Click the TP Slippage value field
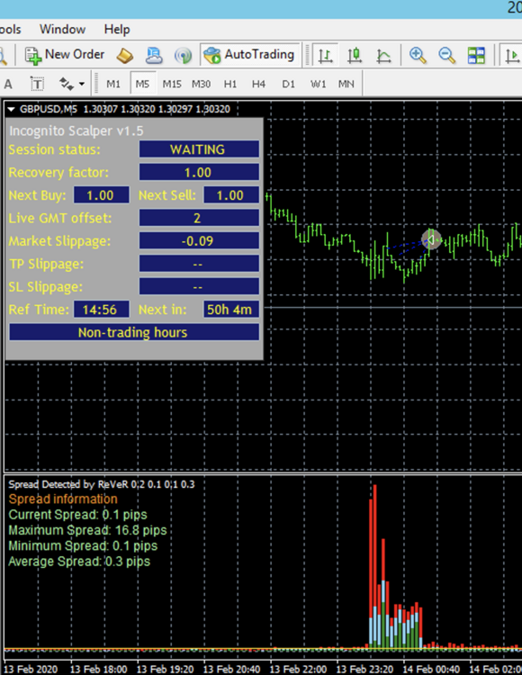Screen dimensions: 522x675 [199, 264]
